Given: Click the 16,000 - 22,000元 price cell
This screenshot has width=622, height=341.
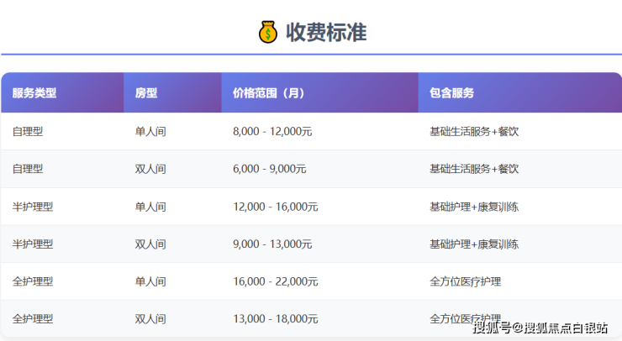Looking at the screenshot, I should (275, 281).
